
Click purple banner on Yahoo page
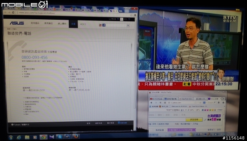pos(182,130)
